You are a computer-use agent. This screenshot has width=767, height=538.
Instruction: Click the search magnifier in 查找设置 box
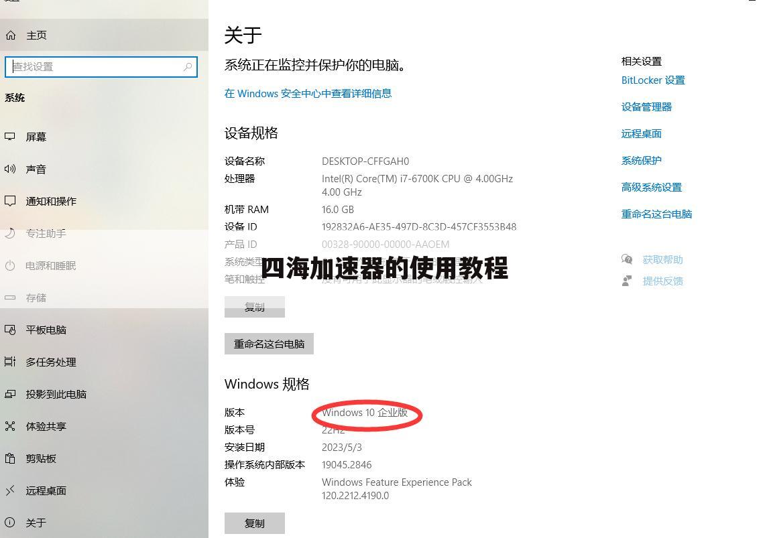(187, 66)
